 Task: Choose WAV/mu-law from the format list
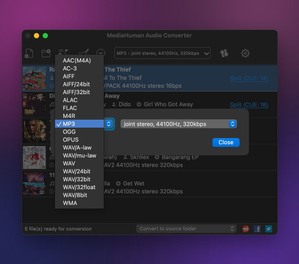point(79,155)
